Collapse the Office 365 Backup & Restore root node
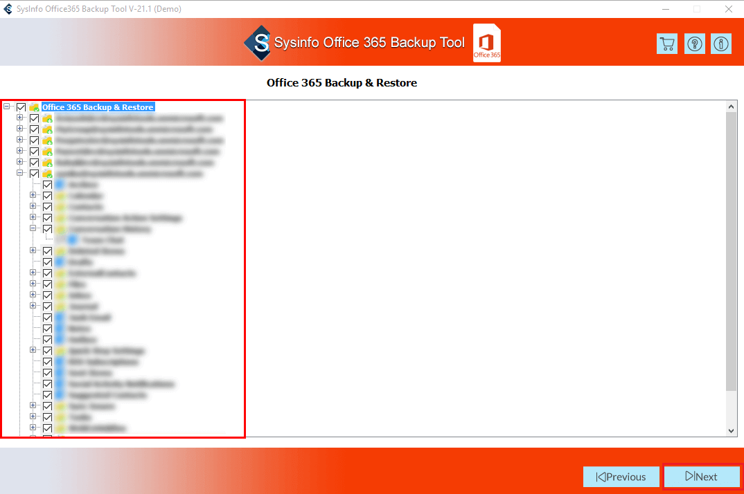The height and width of the screenshot is (494, 744). 7,107
